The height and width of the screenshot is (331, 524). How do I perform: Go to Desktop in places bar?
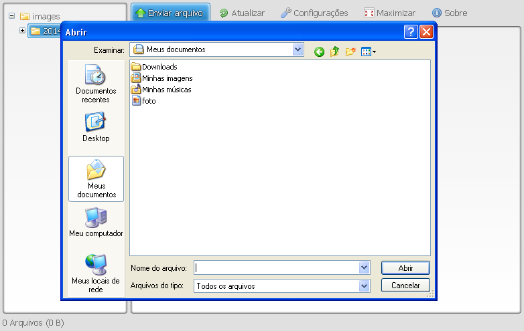click(96, 127)
